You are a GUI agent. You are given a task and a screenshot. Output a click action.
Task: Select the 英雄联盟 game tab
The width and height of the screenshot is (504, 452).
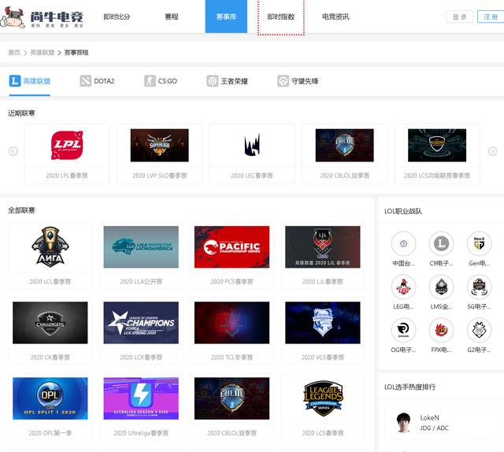(30, 81)
